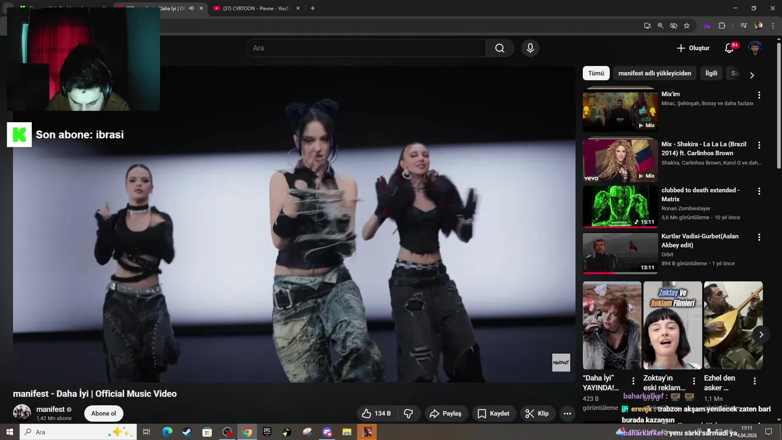Open options for Shakira La La La mix

click(x=759, y=145)
